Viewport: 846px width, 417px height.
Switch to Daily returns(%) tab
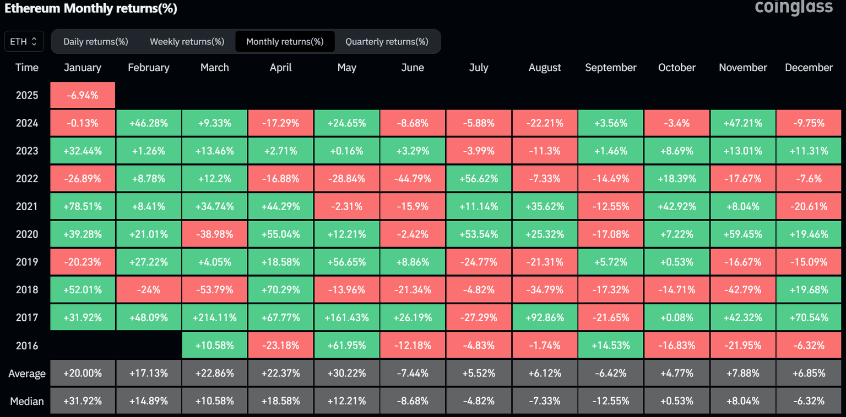(x=96, y=42)
